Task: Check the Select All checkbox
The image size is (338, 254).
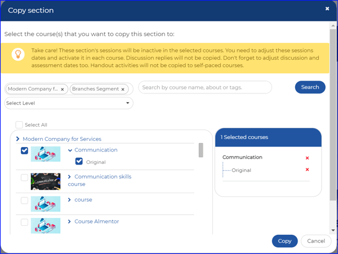Action: click(x=19, y=124)
